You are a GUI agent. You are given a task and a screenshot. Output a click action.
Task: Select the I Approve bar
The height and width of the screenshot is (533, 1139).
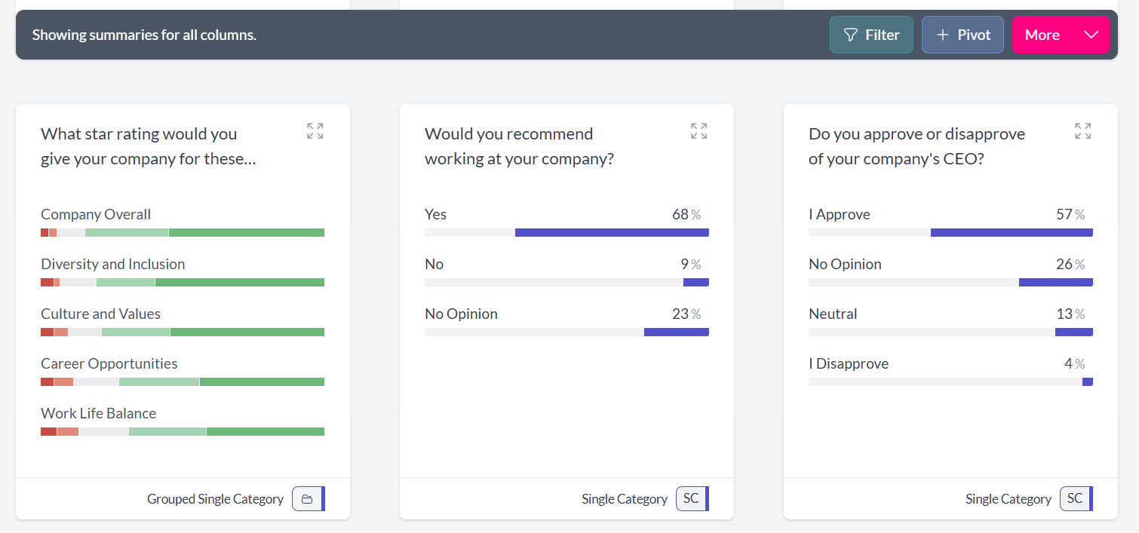point(950,233)
